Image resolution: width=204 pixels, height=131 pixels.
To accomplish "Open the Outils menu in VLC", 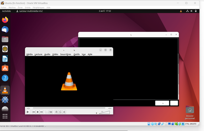I will click(x=76, y=54).
